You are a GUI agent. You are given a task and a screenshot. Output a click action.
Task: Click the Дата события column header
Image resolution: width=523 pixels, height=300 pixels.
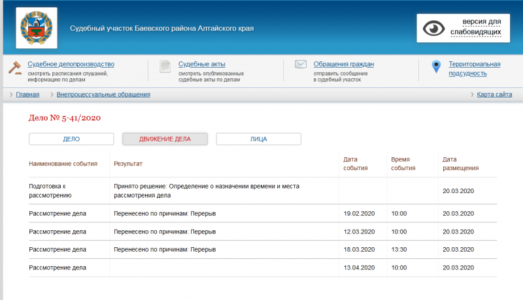[x=356, y=164]
